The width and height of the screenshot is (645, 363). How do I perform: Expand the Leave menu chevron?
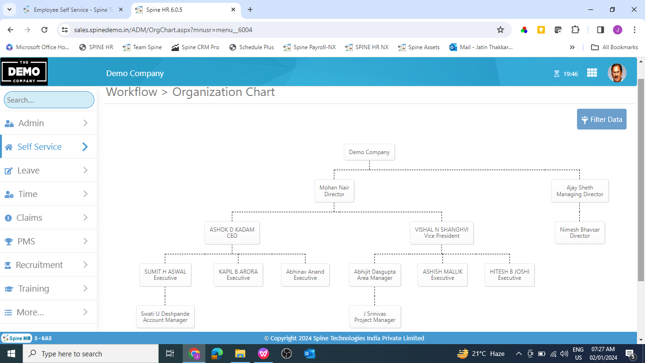pos(85,170)
